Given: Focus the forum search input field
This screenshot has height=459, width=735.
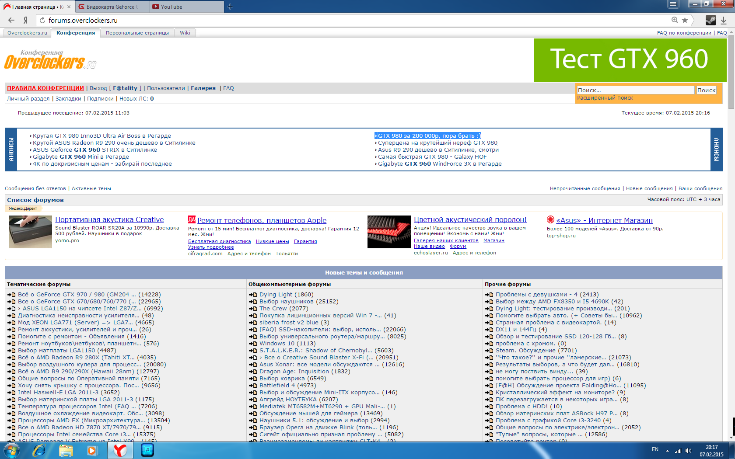Looking at the screenshot, I should [x=635, y=90].
